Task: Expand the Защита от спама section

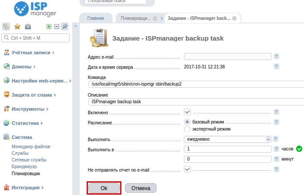Action: pyautogui.click(x=55, y=95)
